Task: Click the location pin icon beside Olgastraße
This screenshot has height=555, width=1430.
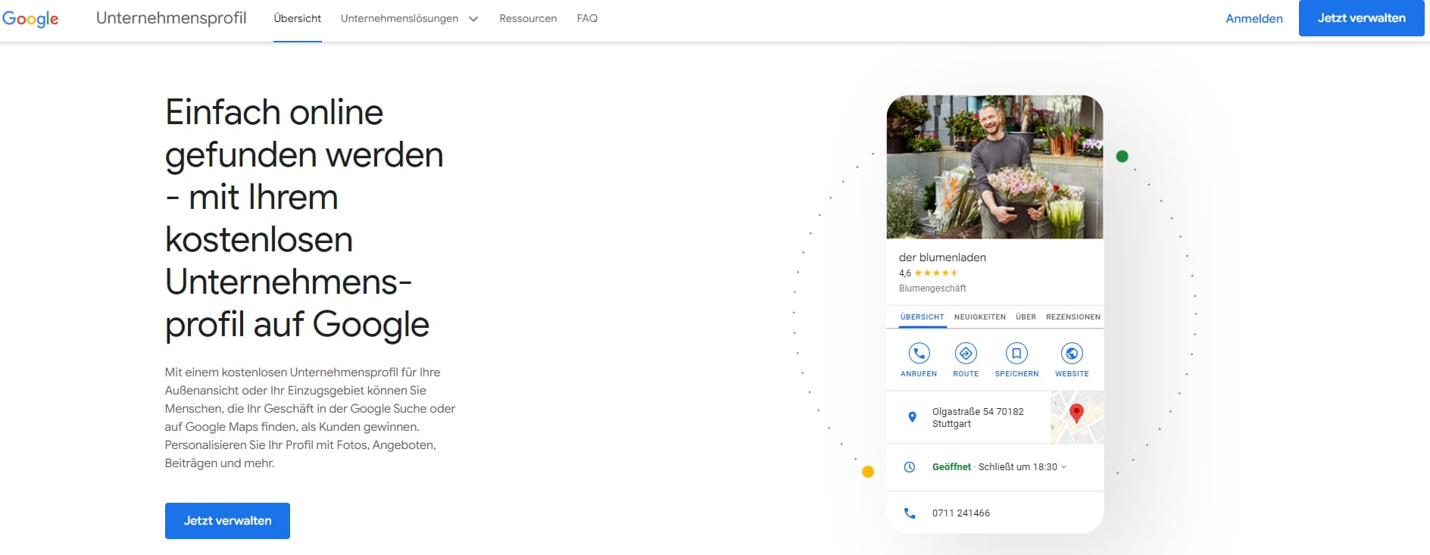Action: (912, 417)
